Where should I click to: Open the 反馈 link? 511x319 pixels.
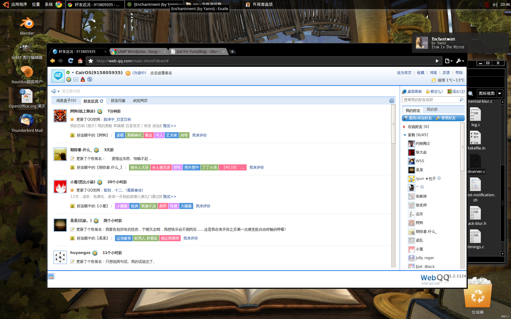coord(446,73)
